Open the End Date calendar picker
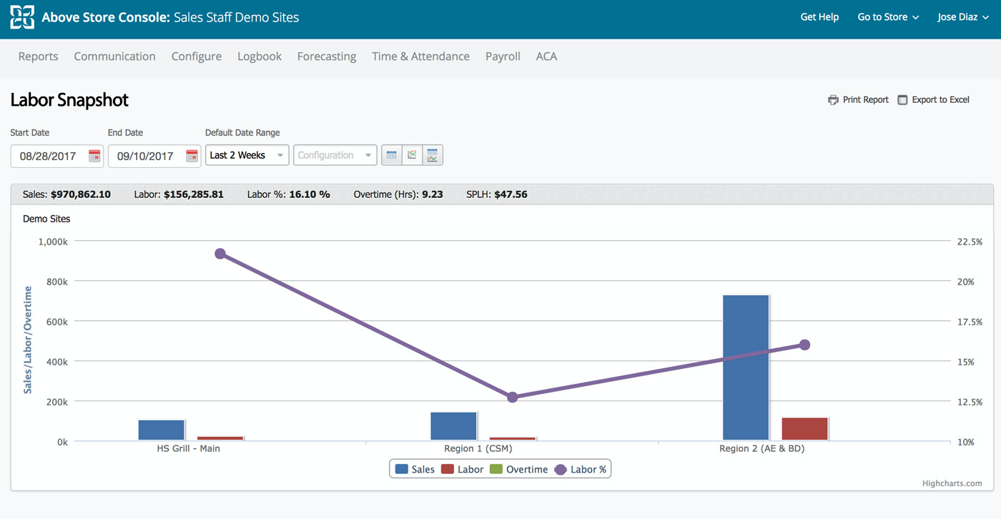The image size is (1001, 519). click(192, 156)
